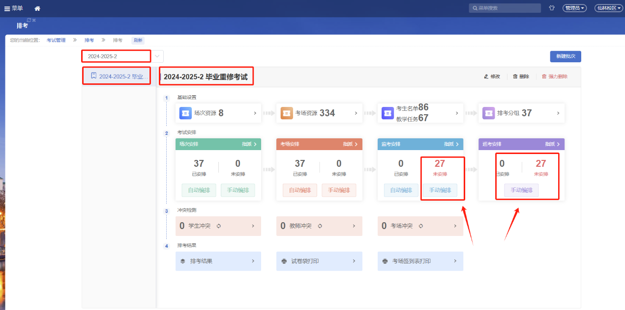This screenshot has height=310, width=625.
Task: Open the 仙林校区 campus dropdown
Action: coord(608,8)
